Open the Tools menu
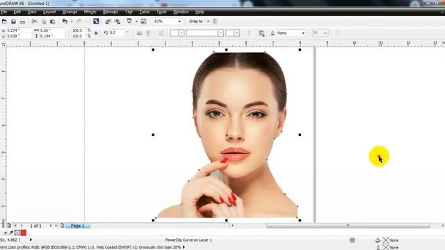 coord(161,12)
